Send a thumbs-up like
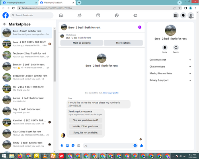 pos(141,146)
